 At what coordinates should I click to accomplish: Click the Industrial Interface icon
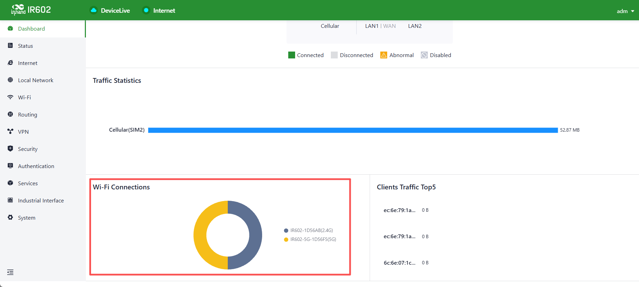(x=10, y=200)
